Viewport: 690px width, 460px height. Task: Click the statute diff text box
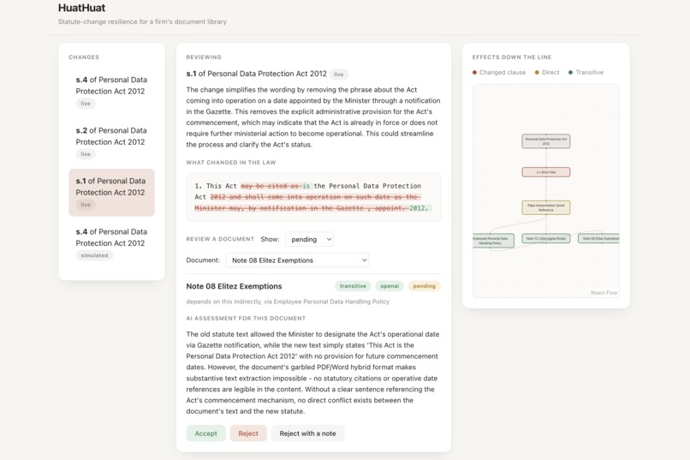click(x=313, y=197)
